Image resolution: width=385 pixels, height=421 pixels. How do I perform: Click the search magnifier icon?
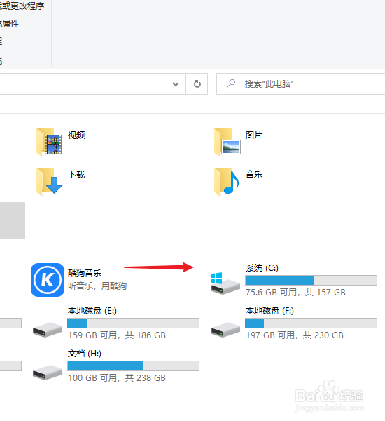231,83
